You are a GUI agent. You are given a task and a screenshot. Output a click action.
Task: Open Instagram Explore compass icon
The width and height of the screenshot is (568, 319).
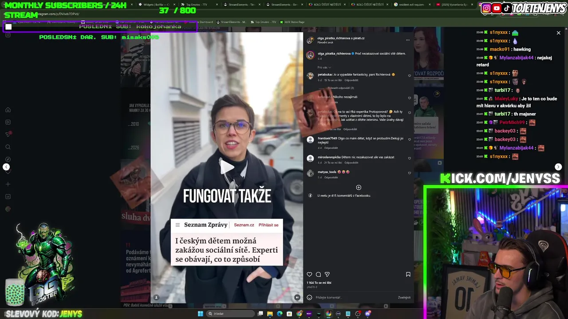click(8, 159)
